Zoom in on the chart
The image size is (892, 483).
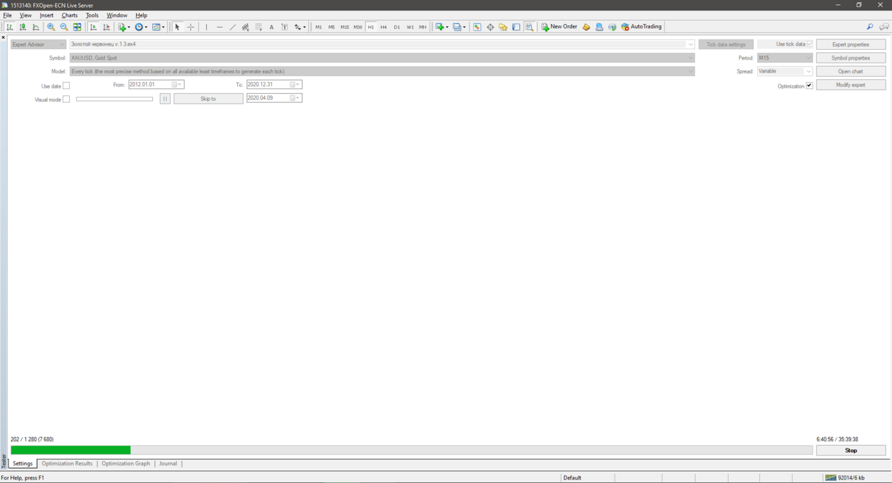click(51, 27)
